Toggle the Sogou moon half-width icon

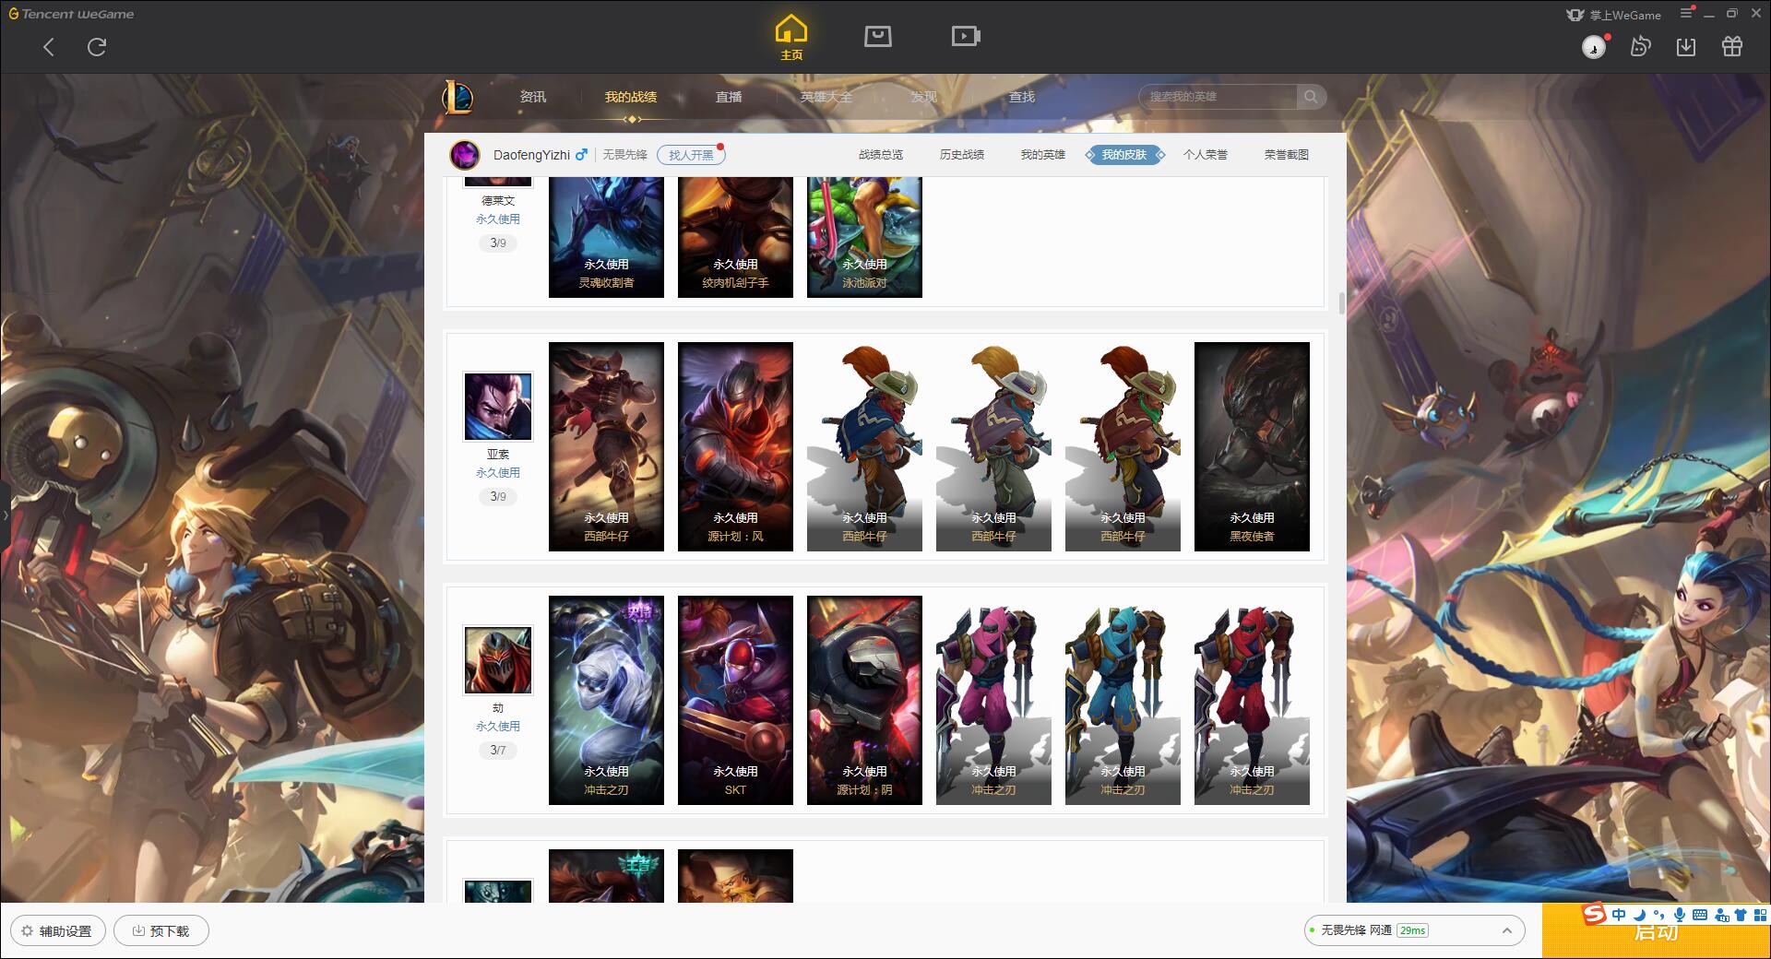pyautogui.click(x=1639, y=915)
